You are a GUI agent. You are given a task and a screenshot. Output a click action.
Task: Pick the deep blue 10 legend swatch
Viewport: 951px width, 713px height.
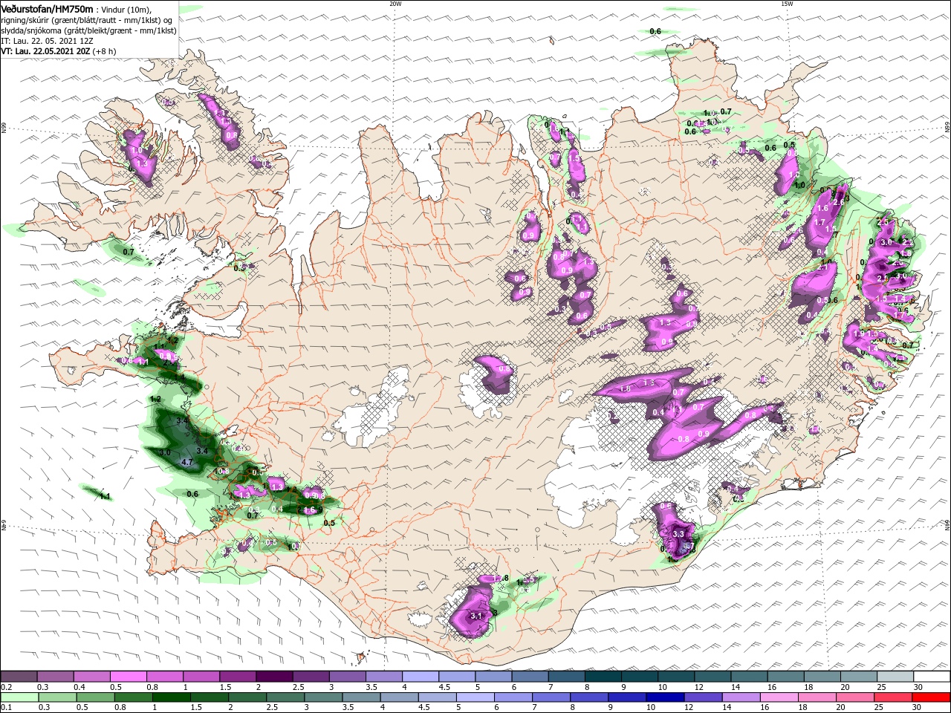664,697
